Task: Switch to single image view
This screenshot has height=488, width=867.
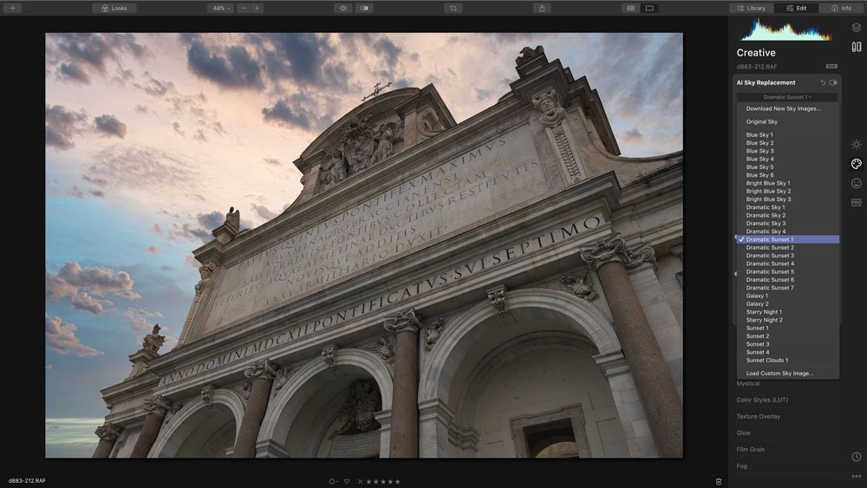Action: click(x=649, y=8)
